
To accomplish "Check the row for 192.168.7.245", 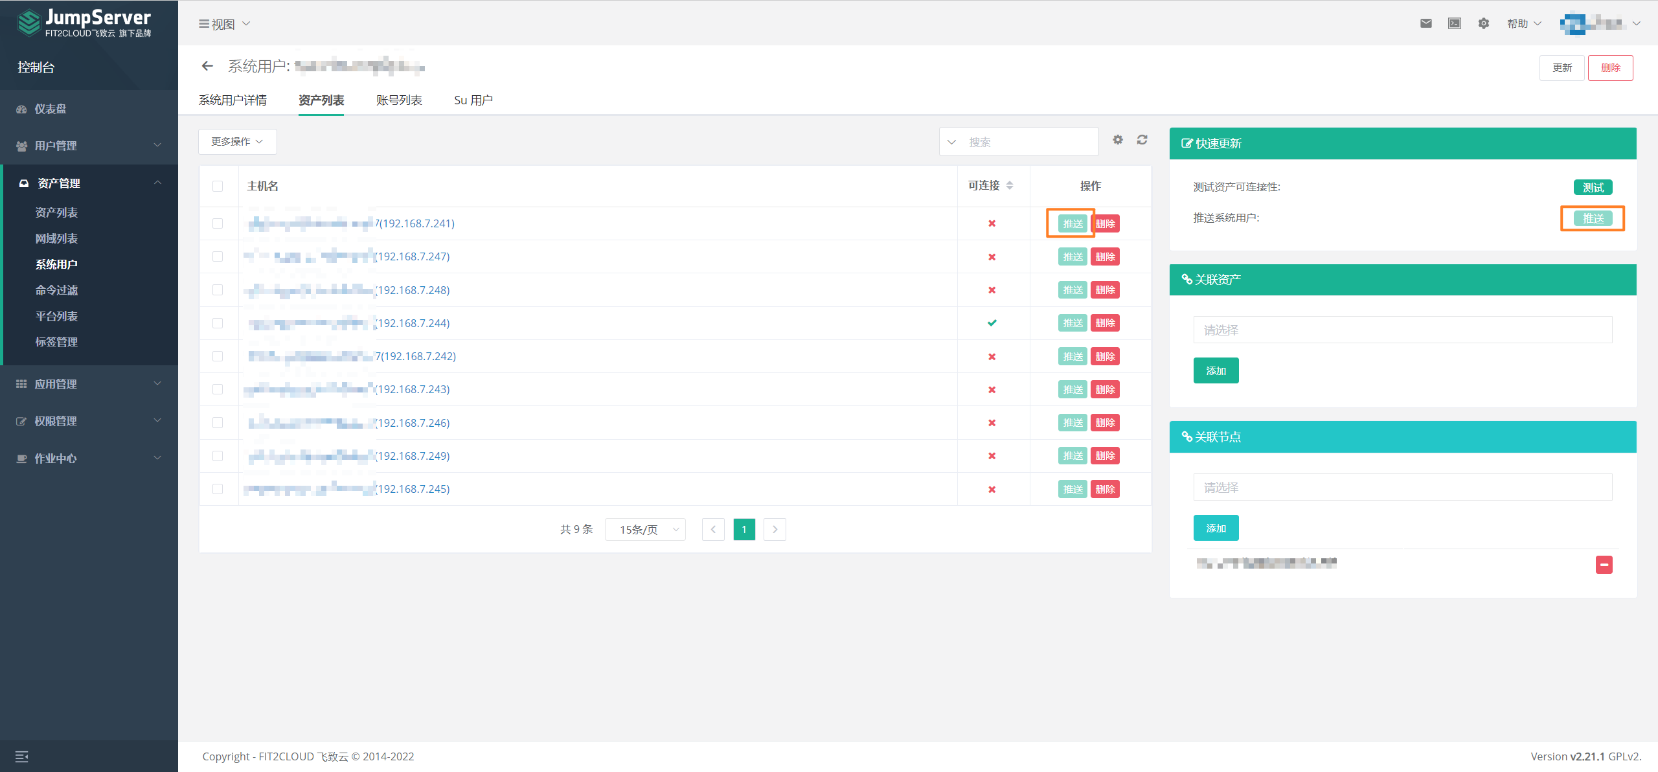I will 218,489.
